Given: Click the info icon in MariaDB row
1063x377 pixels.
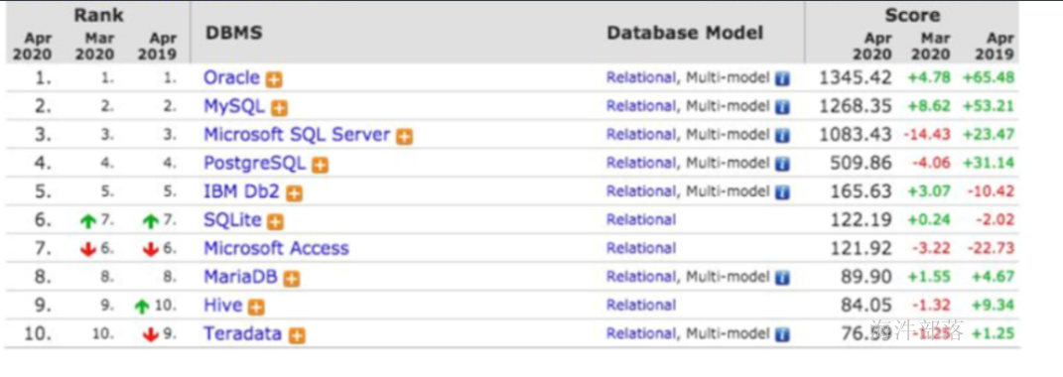Looking at the screenshot, I should coord(782,278).
